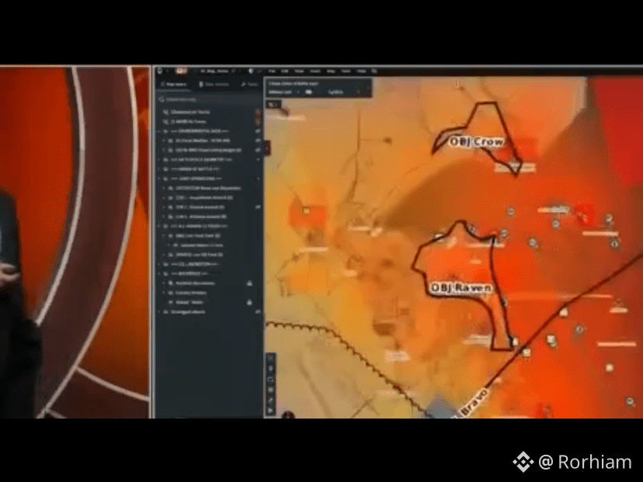Expand the COLLABORATION group
Screen dimensions: 643x482
159,265
